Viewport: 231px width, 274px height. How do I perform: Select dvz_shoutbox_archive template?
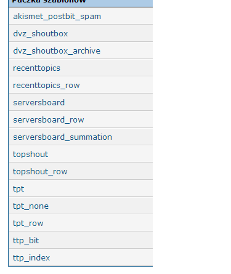coord(57,51)
